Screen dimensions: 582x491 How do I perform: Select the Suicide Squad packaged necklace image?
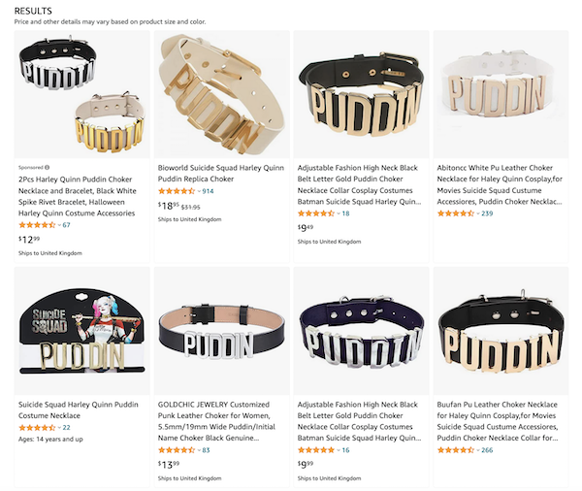(x=82, y=331)
